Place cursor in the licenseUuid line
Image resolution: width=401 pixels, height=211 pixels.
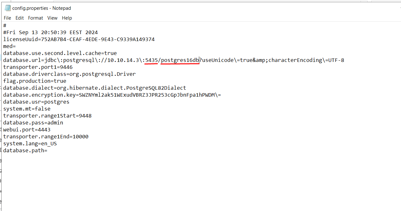pos(79,39)
